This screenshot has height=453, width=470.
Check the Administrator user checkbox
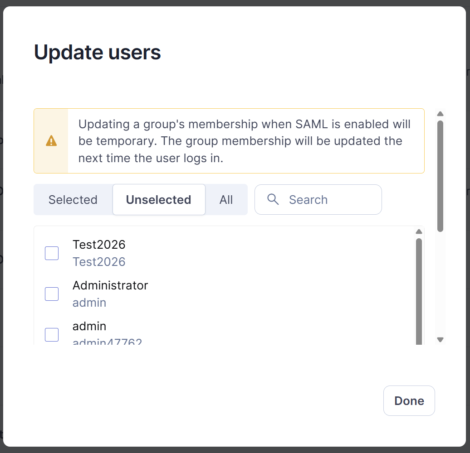click(x=52, y=294)
